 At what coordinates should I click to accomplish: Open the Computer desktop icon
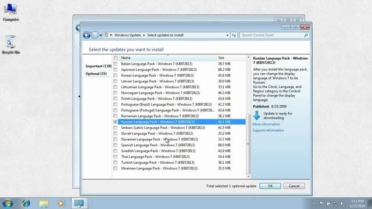click(11, 12)
